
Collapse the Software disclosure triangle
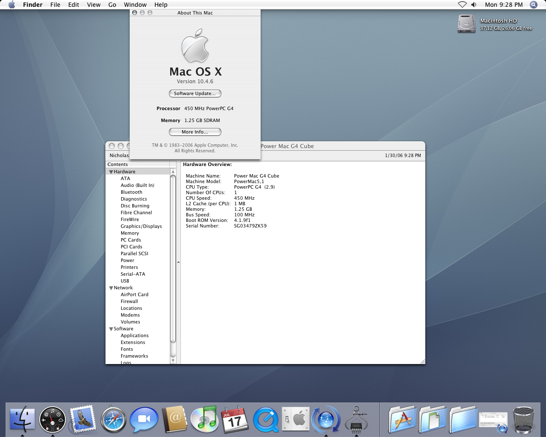(111, 329)
